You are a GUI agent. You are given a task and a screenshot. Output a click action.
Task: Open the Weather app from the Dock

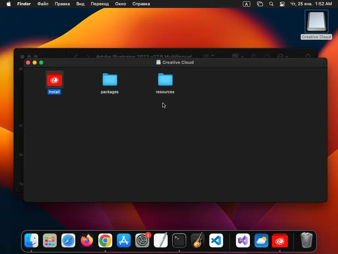coord(261,240)
